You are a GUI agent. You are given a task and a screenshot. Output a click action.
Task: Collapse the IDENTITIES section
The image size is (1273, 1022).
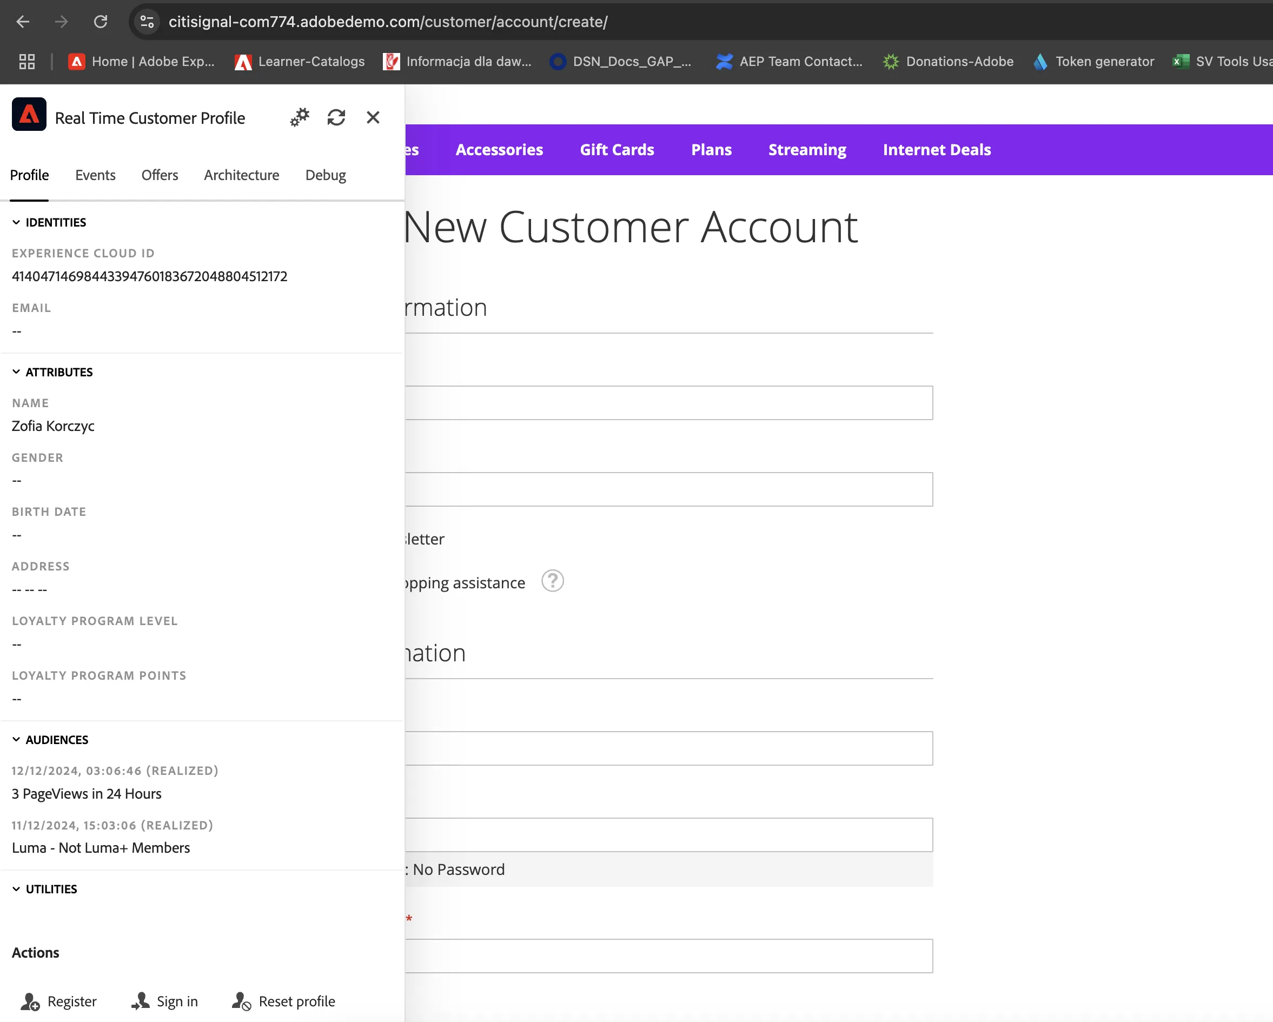(49, 223)
